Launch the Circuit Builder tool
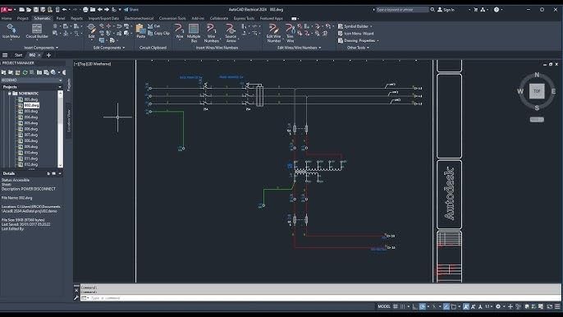 click(x=37, y=31)
